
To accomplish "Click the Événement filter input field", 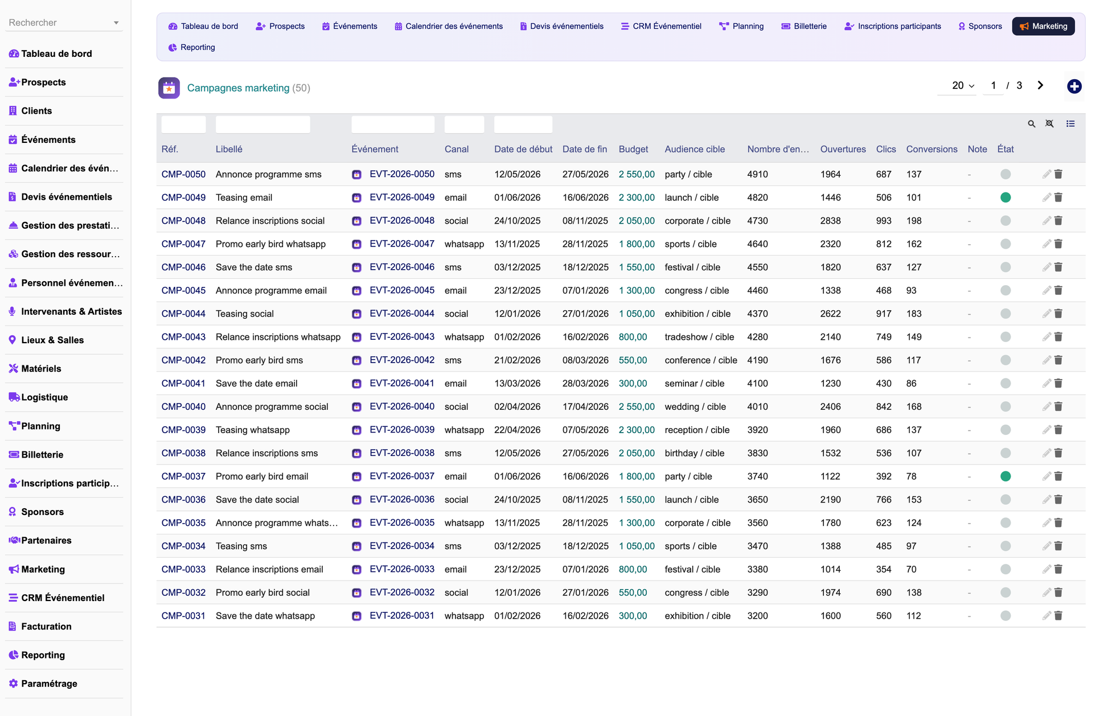I will click(393, 124).
